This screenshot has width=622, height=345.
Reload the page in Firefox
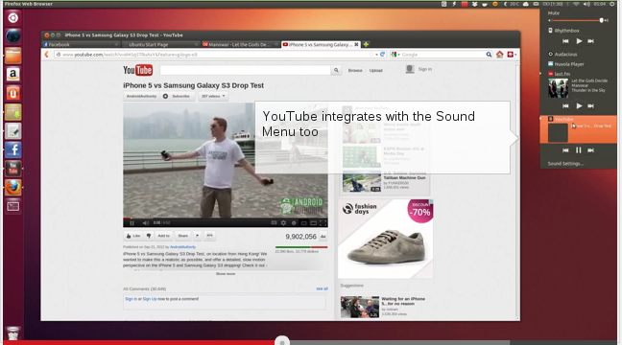pos(382,55)
